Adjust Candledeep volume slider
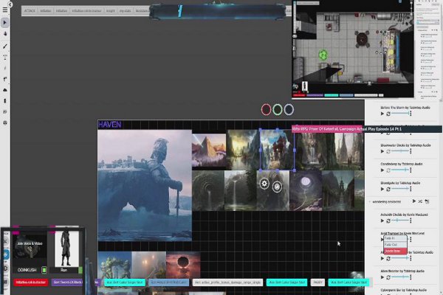Viewport: 443px width, 295px height. (400, 170)
